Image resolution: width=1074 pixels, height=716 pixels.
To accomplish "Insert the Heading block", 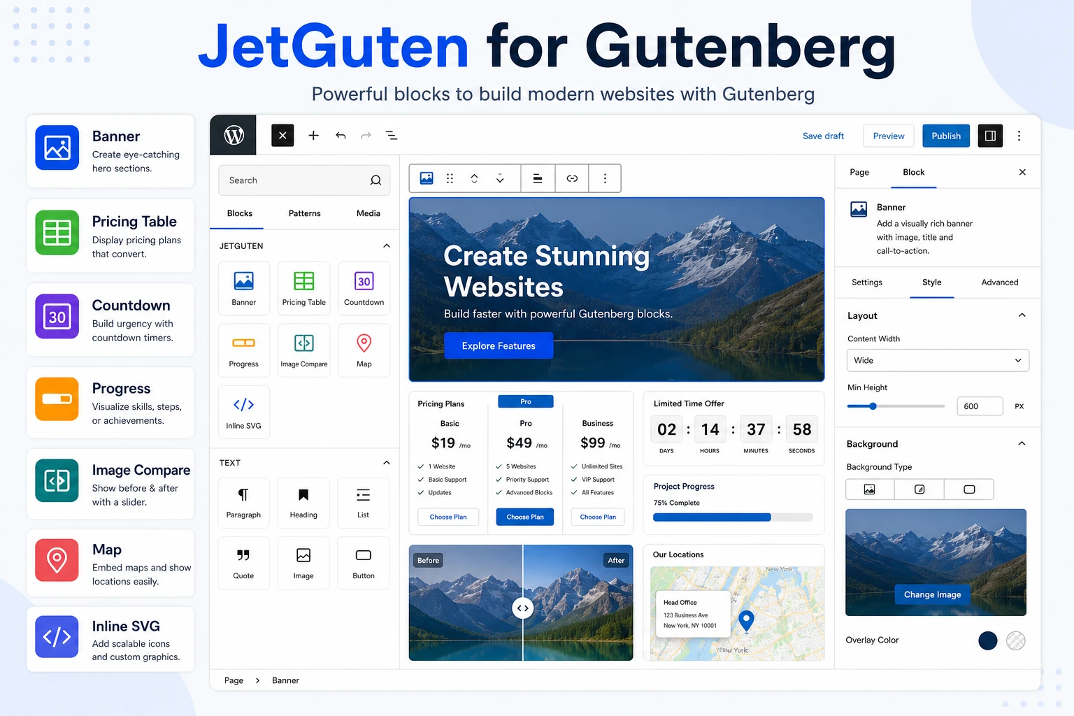I will click(x=303, y=503).
